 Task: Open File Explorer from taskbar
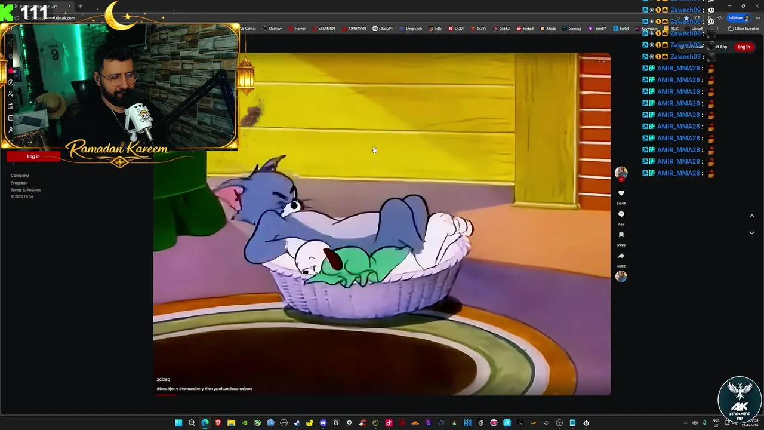[231, 423]
